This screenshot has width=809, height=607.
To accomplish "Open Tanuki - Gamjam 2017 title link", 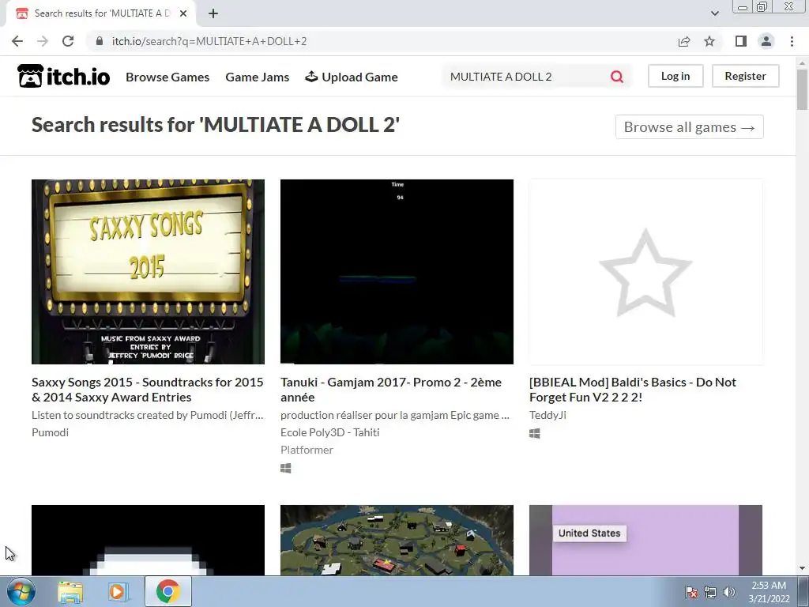I will pyautogui.click(x=391, y=390).
